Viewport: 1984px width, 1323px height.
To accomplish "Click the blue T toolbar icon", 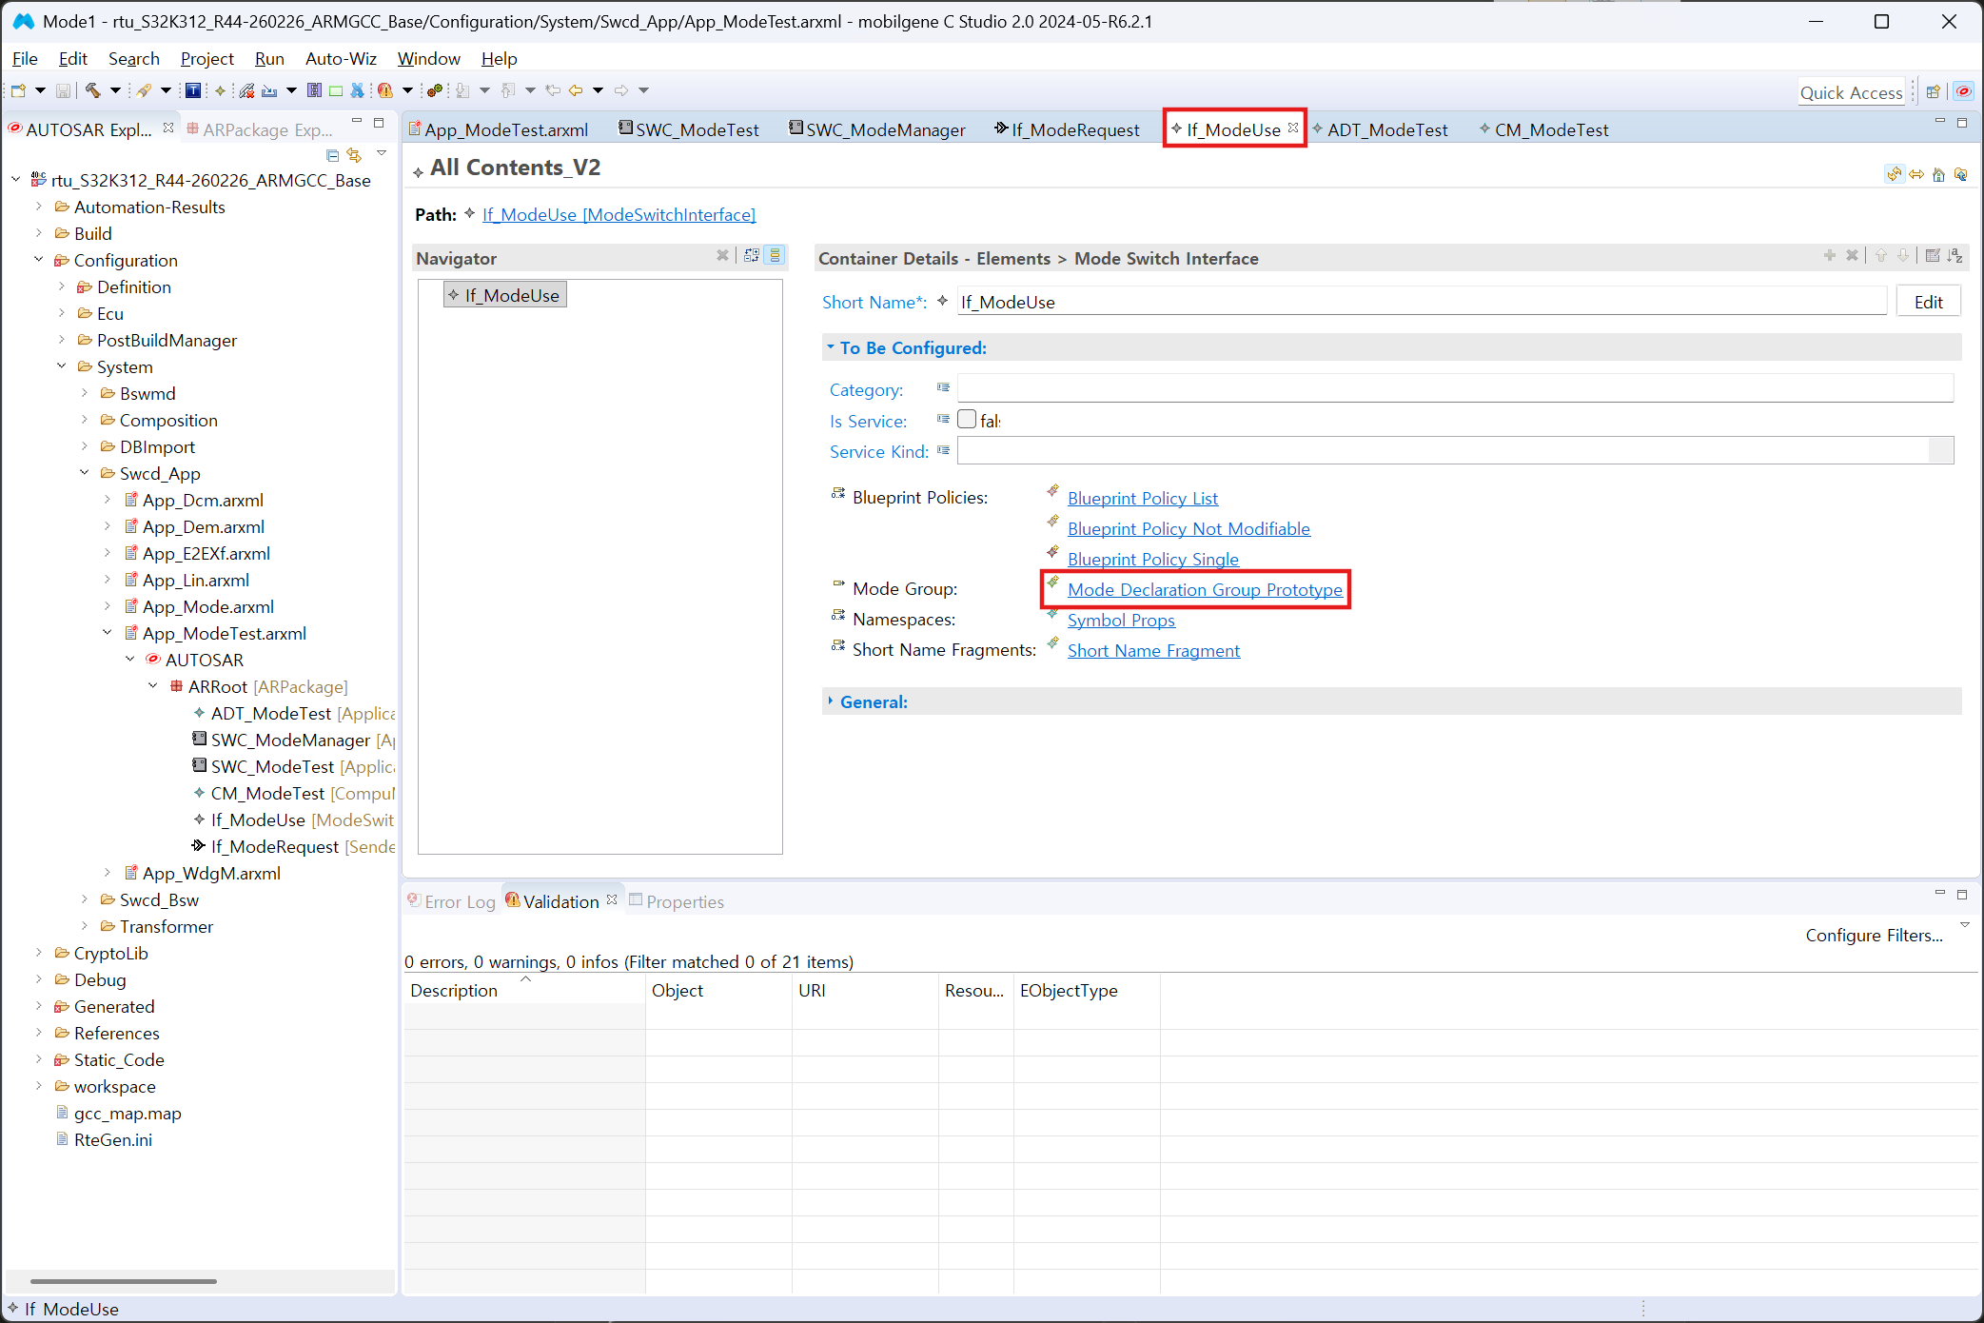I will point(193,90).
